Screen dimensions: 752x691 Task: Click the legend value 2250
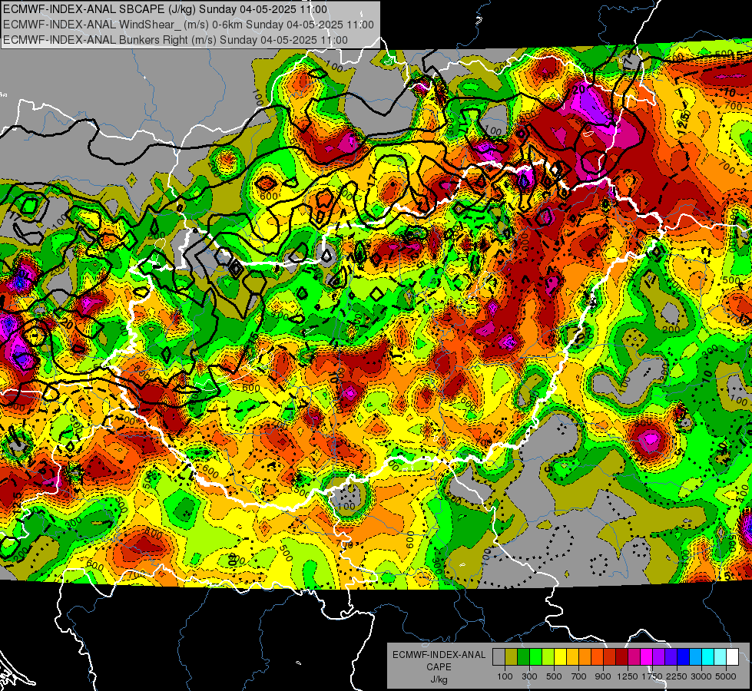(677, 676)
